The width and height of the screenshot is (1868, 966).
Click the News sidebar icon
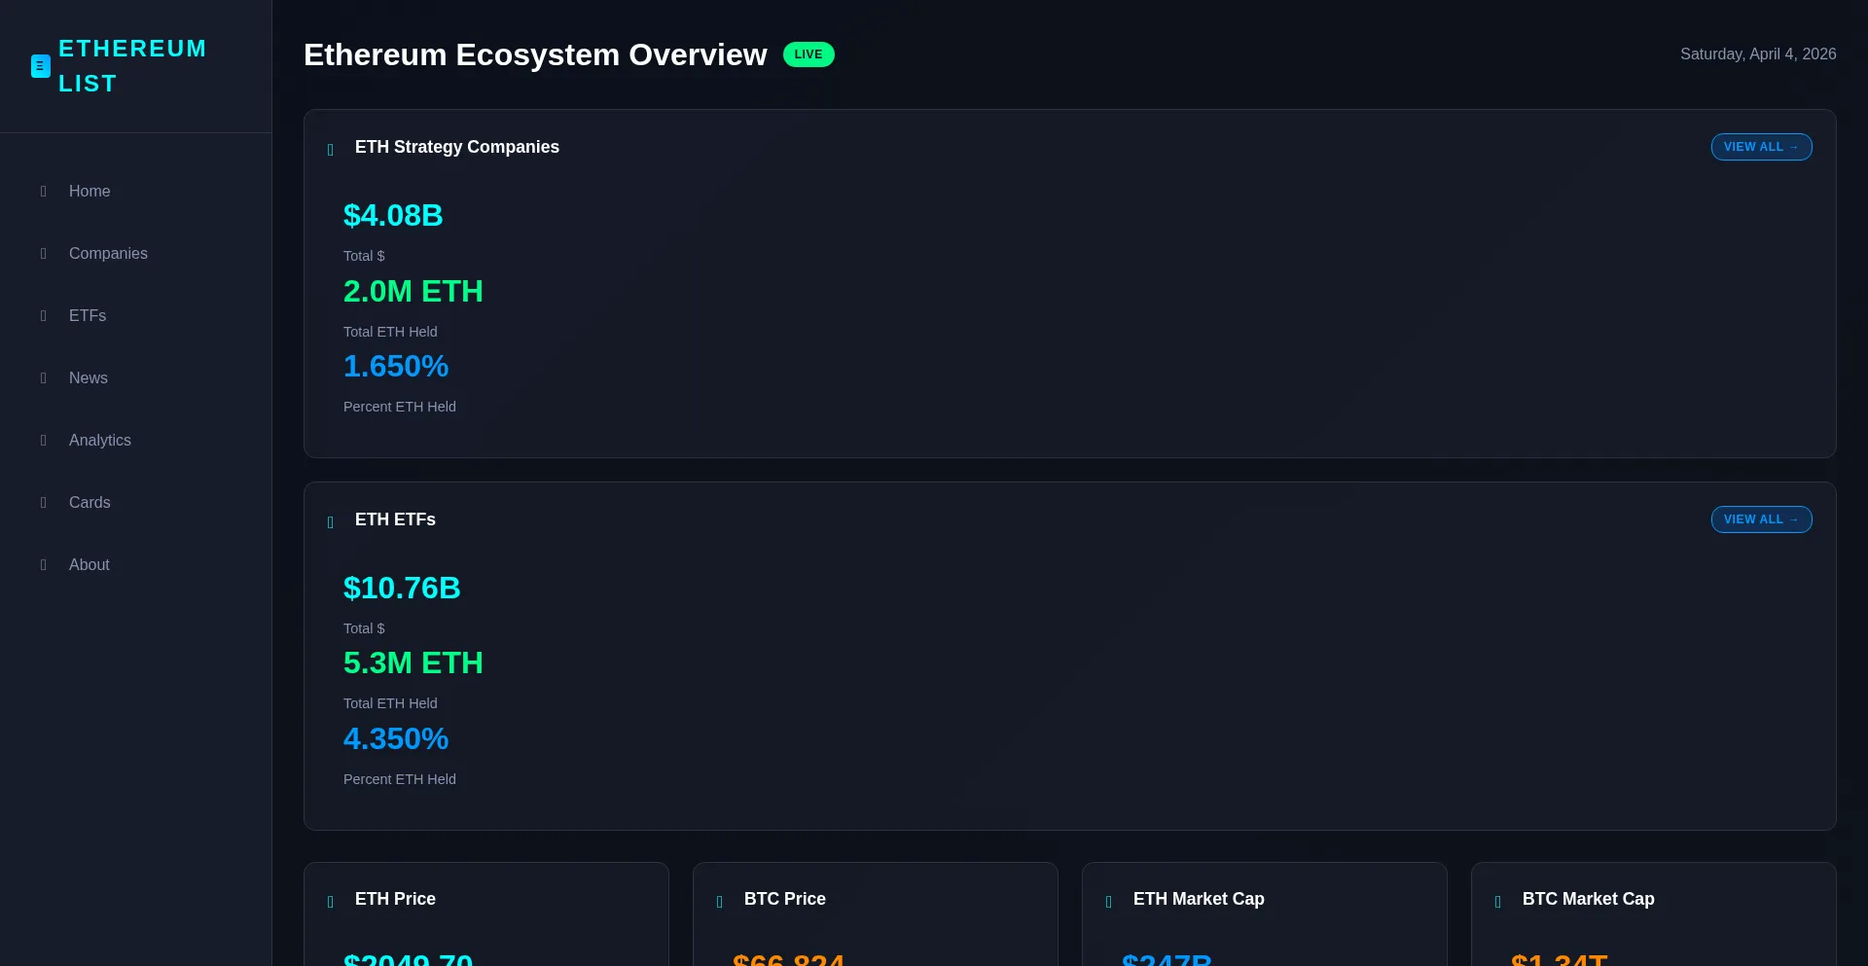43,378
